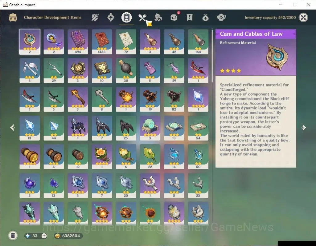
Task: Click the four-star rating in detail panel
Action: [231, 70]
